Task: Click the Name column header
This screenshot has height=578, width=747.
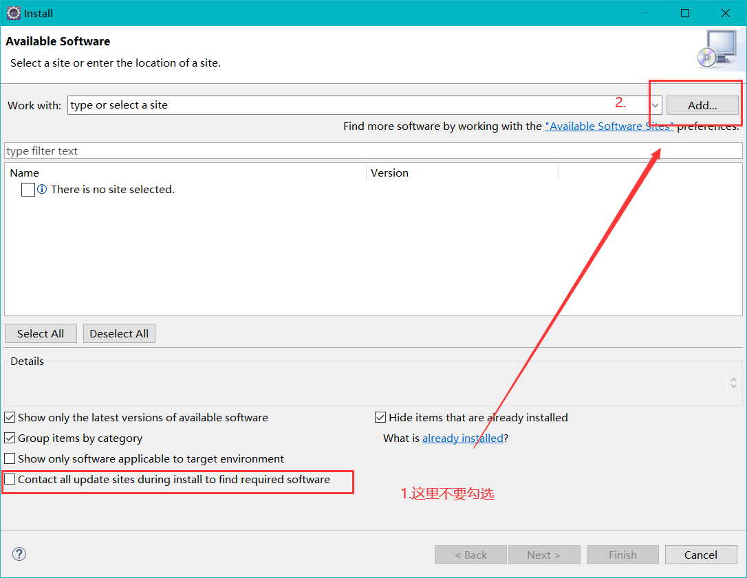Action: pos(185,173)
